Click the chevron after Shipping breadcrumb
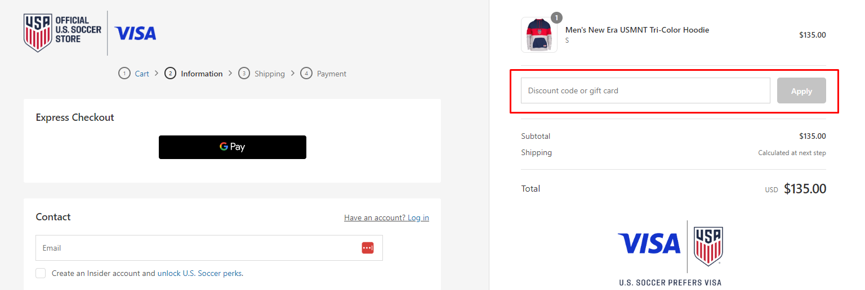Viewport: 865px width, 290px height. (293, 74)
